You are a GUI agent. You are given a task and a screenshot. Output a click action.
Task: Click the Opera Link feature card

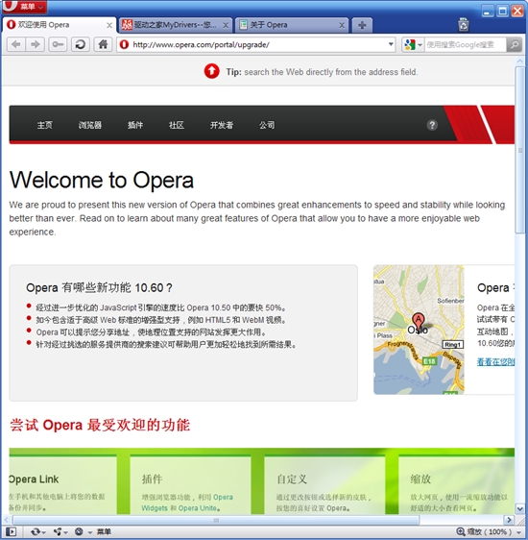pyautogui.click(x=62, y=485)
